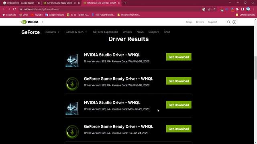The height and width of the screenshot is (144, 257).
Task: Open Imported From Firefox bookmark folder
Action: 128,15
